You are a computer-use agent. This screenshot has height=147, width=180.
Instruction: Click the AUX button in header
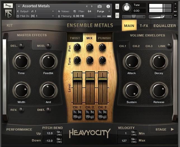tap(175, 11)
